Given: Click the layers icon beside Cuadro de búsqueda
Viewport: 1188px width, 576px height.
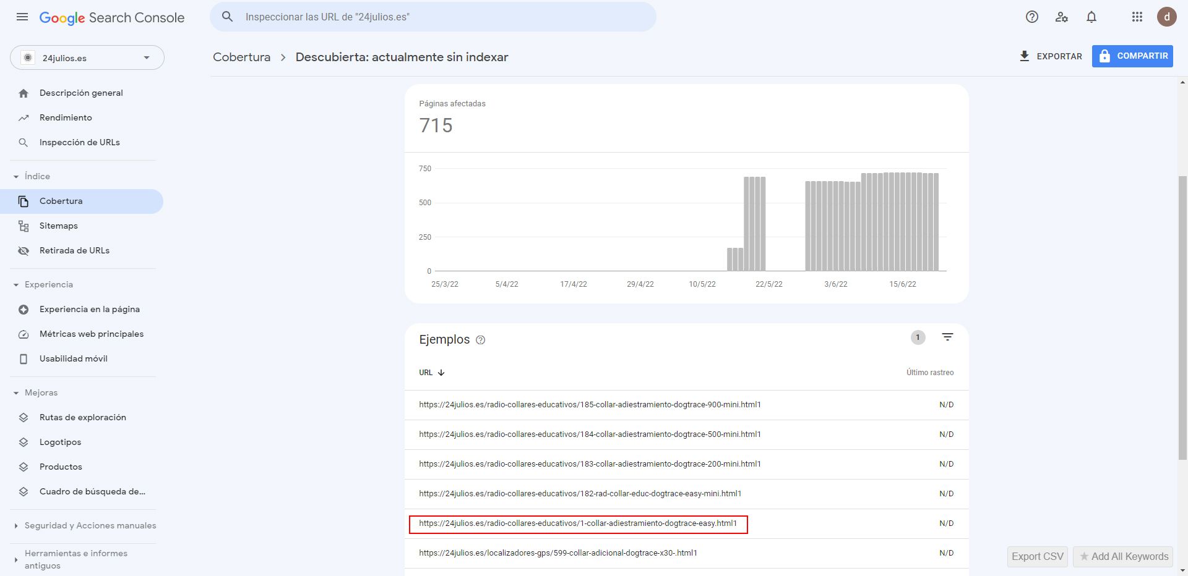Looking at the screenshot, I should click(x=24, y=492).
